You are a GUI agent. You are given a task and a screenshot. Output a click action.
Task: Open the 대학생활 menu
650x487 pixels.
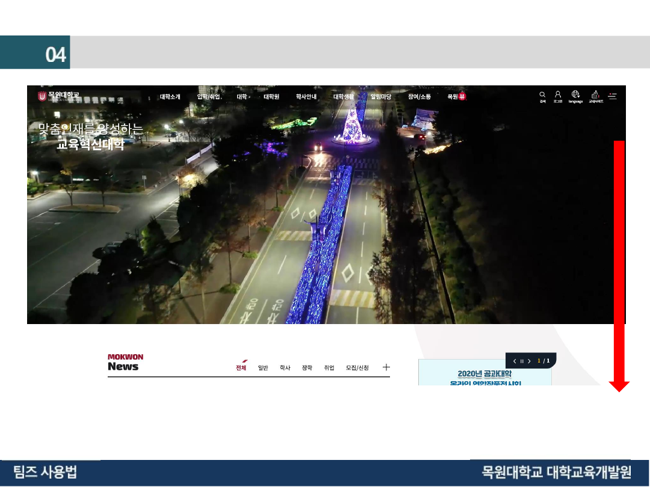point(344,97)
